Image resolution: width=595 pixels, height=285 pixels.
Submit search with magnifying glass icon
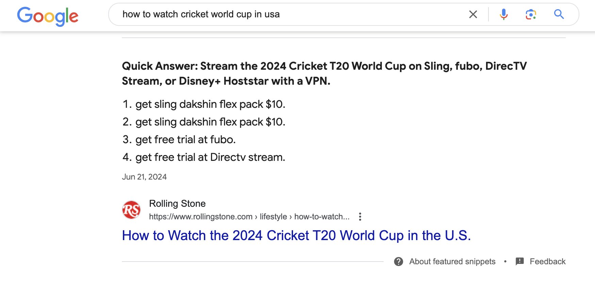(x=559, y=14)
